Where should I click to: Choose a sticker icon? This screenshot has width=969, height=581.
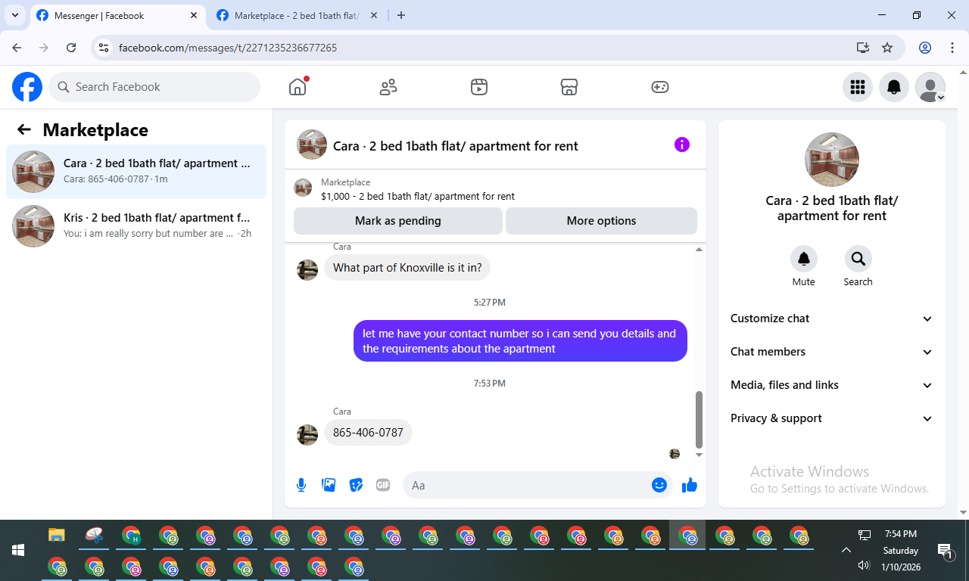[356, 485]
